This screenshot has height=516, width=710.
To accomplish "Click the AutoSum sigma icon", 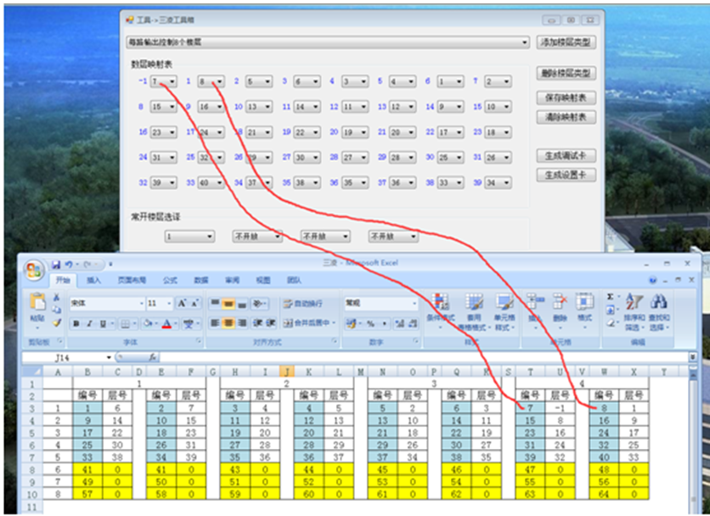I will (x=610, y=297).
